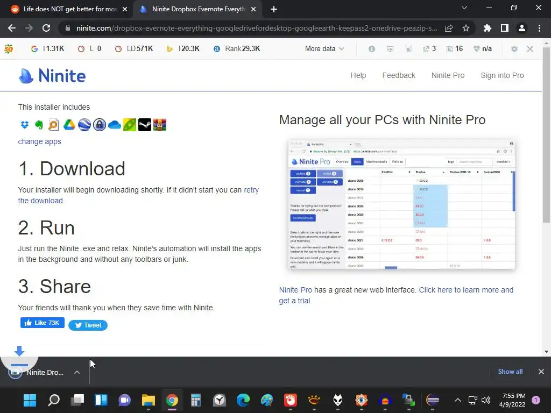This screenshot has height=413, width=551.
Task: Select the Ninite Dropbox Evernote tab
Action: (x=198, y=9)
